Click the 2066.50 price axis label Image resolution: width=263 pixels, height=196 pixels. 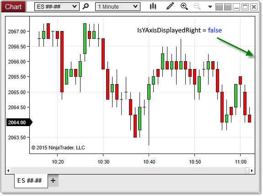17,47
